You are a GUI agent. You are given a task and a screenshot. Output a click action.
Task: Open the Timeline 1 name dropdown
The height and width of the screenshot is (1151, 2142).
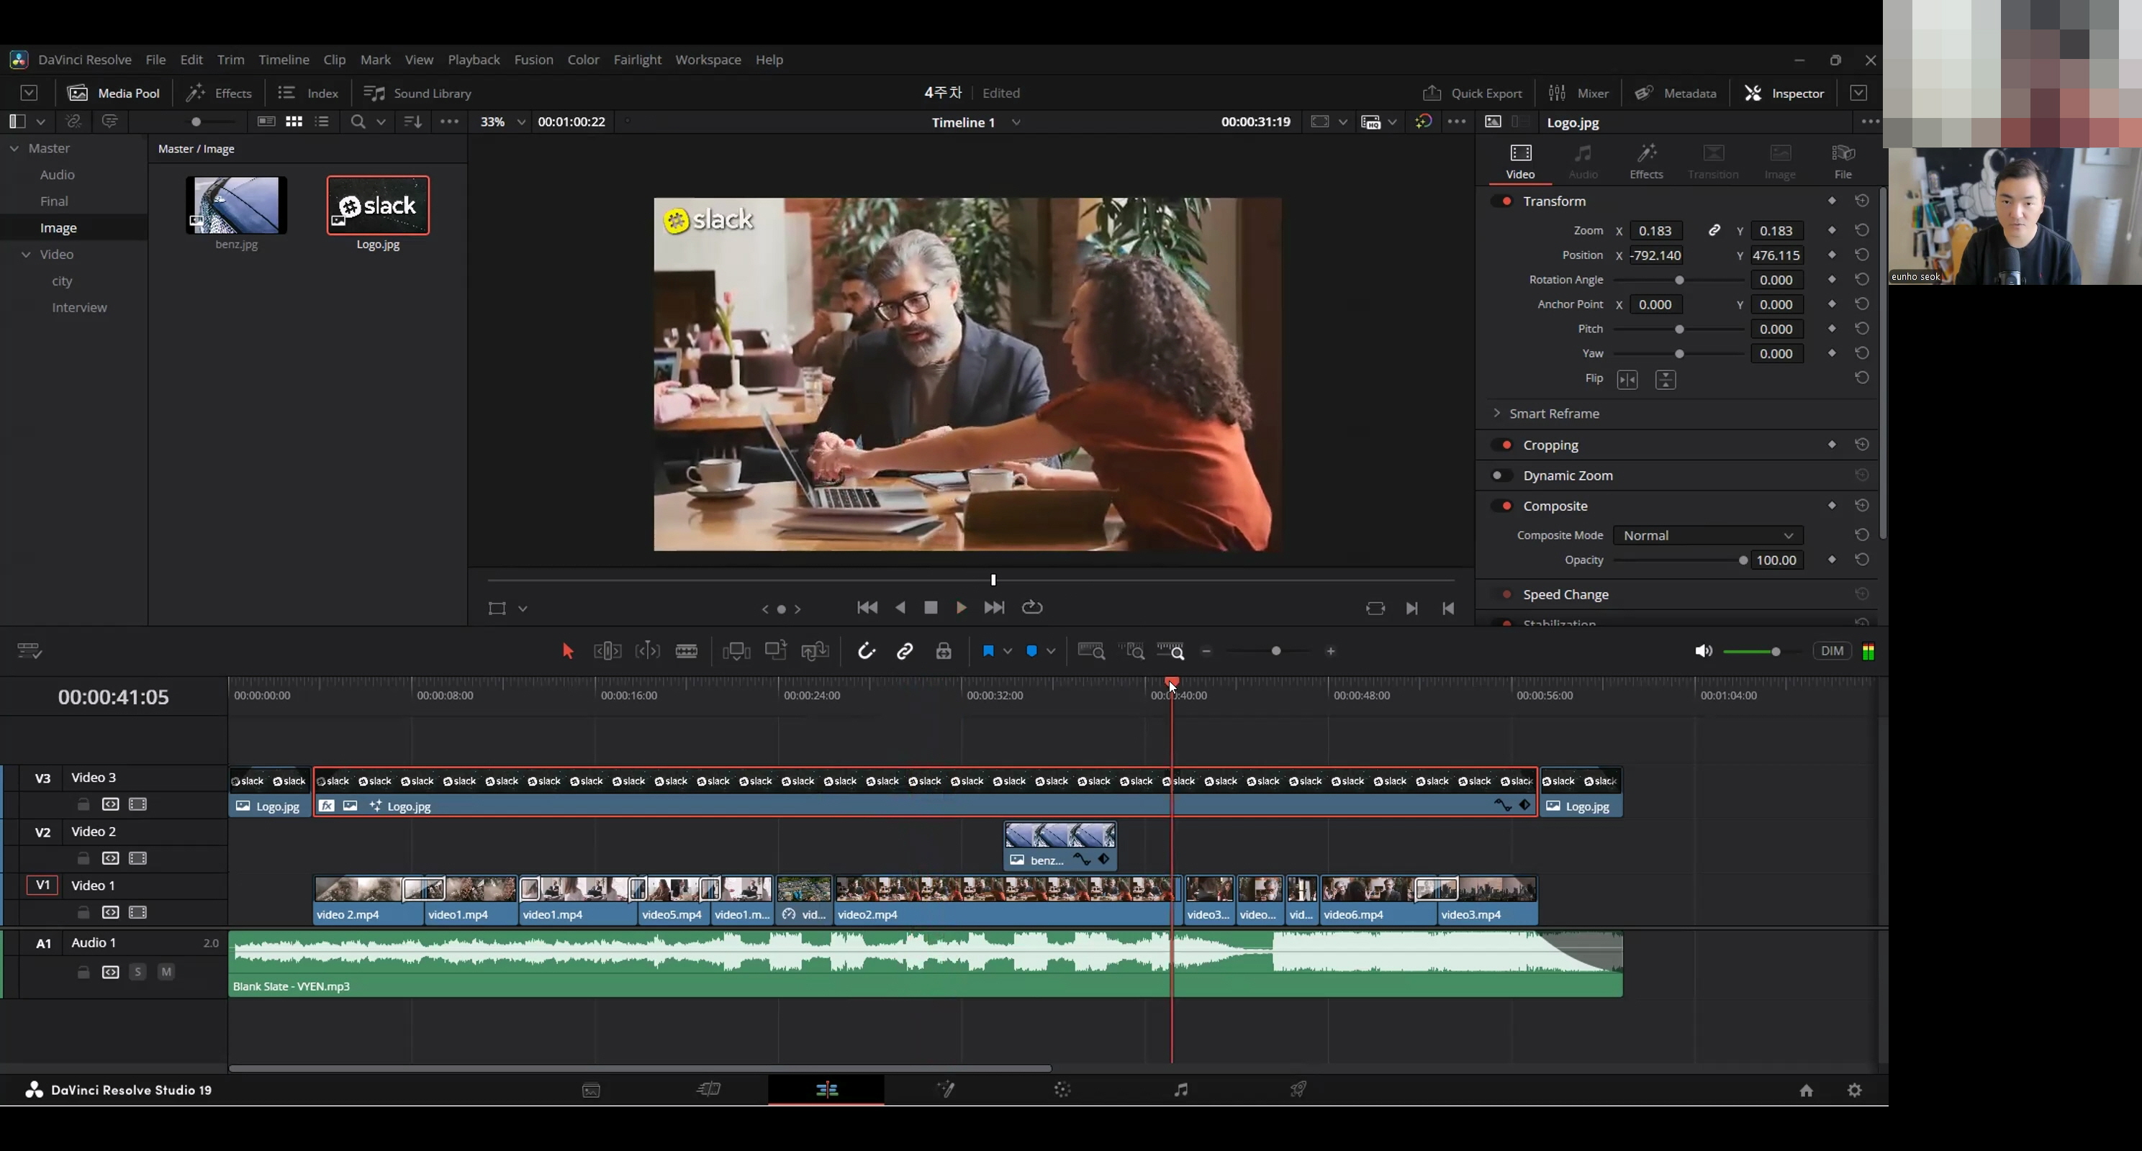click(x=1016, y=122)
